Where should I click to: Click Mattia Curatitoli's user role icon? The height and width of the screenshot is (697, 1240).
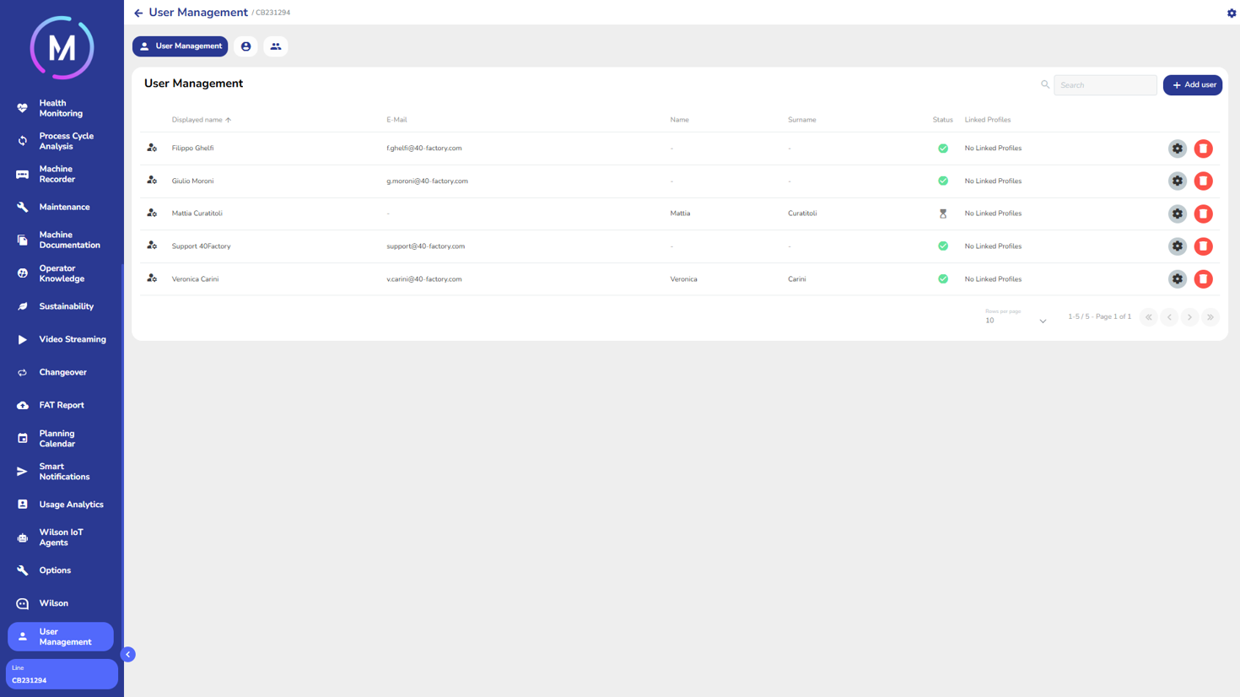pyautogui.click(x=152, y=213)
